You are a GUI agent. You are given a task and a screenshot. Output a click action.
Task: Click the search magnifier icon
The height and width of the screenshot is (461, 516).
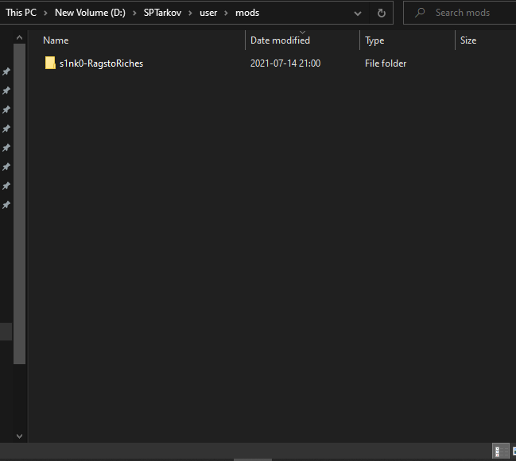tap(420, 13)
